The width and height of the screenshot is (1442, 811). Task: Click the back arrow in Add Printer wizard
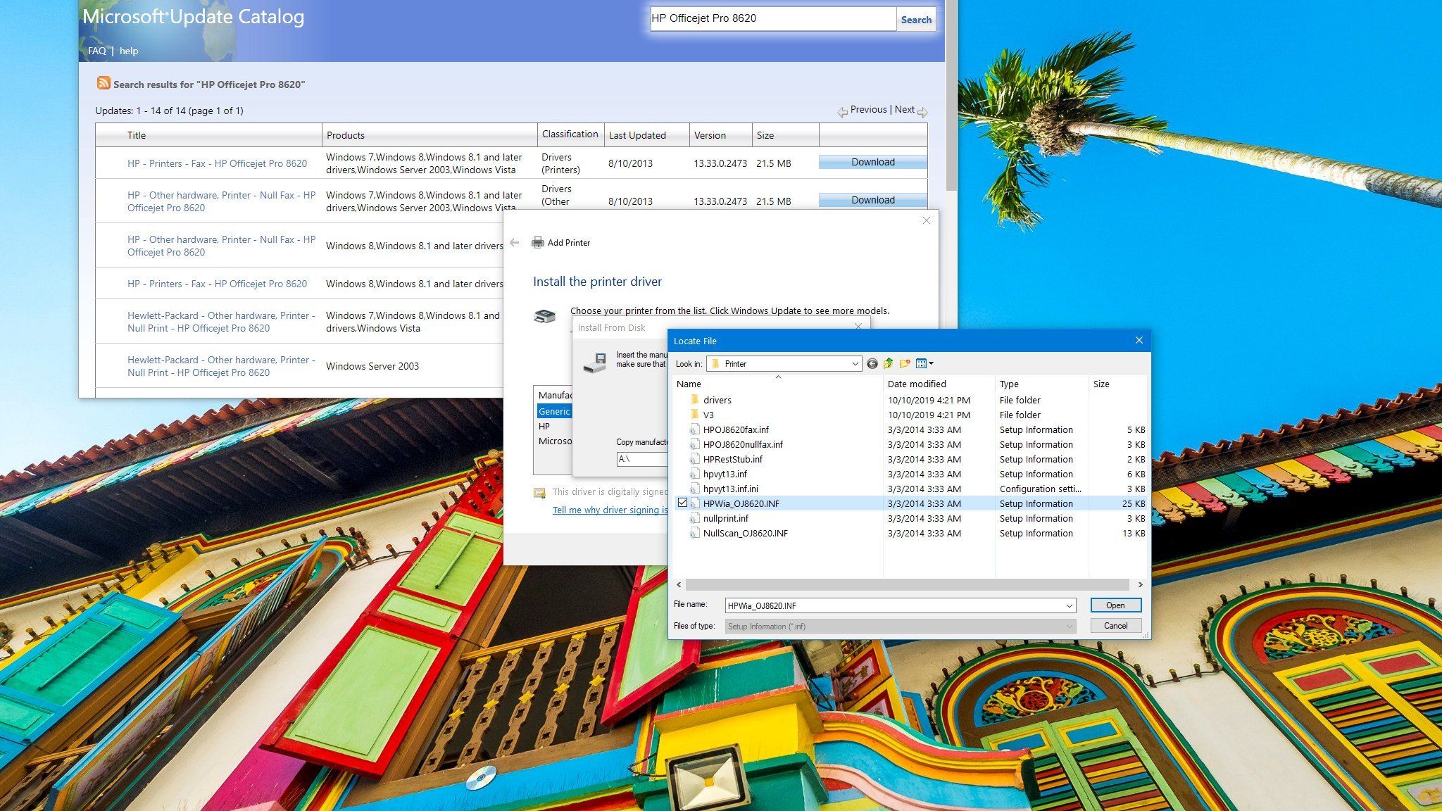pyautogui.click(x=515, y=243)
